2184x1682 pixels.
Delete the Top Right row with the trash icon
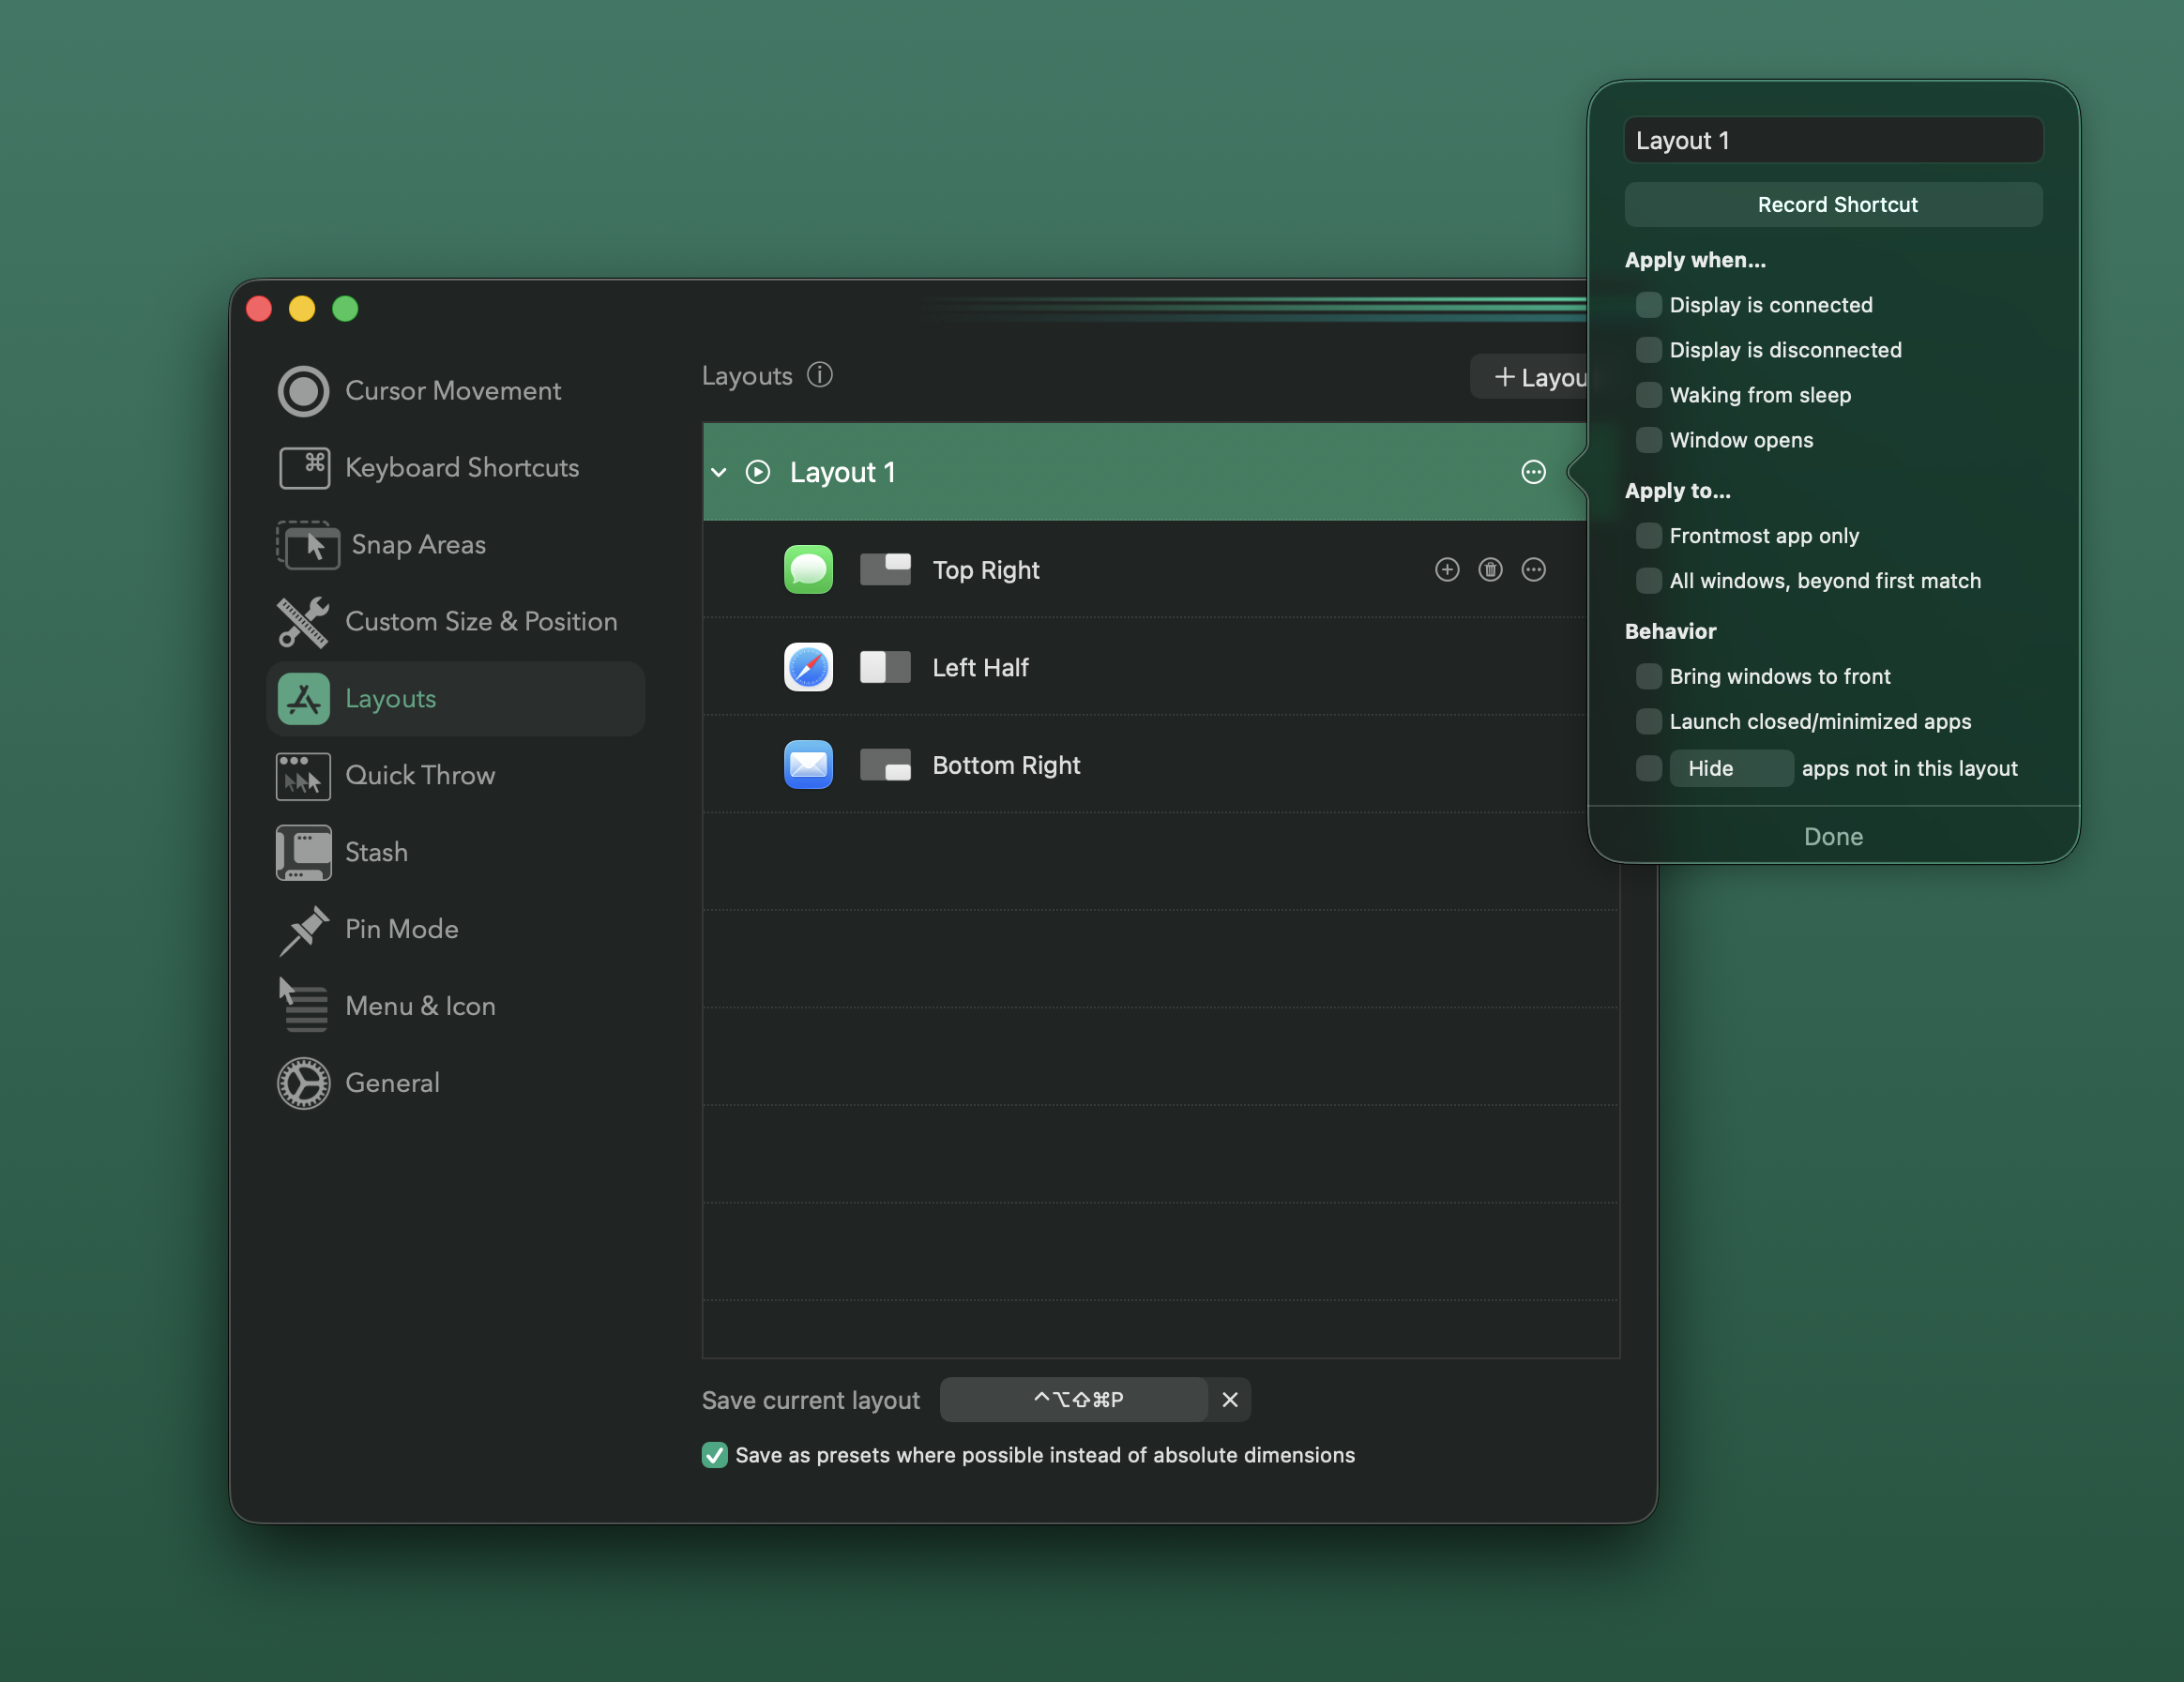[1490, 570]
